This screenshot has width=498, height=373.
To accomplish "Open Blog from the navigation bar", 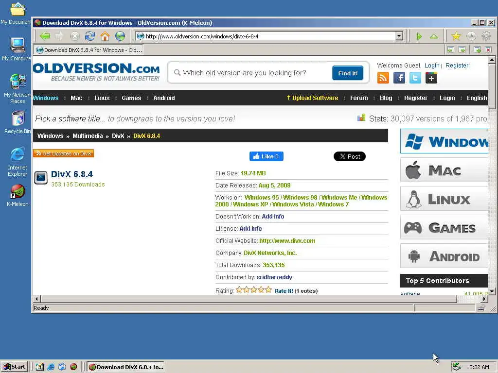I will (386, 98).
